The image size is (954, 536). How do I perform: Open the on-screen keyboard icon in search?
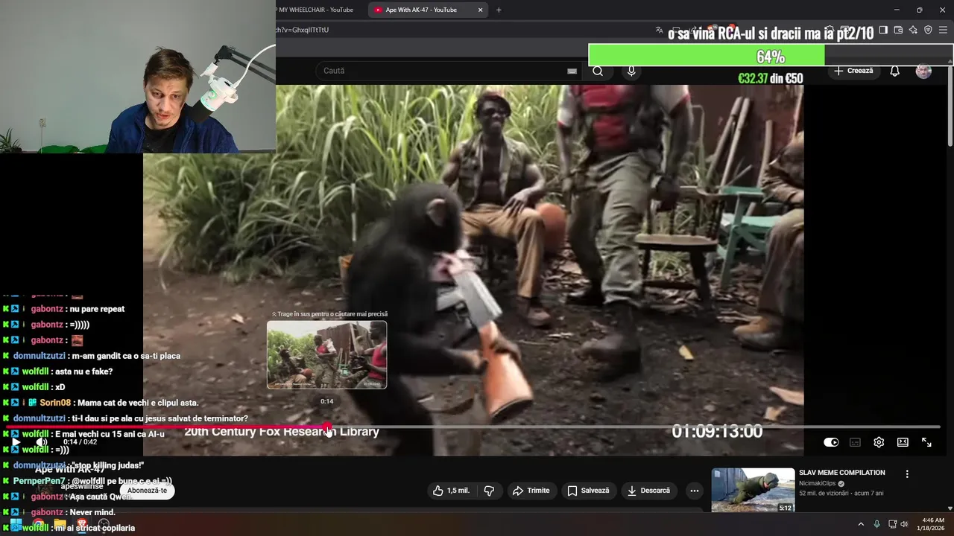coord(572,71)
